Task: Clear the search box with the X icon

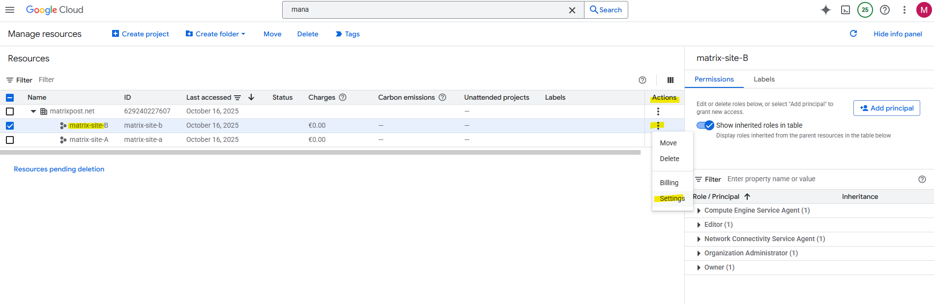Action: [x=572, y=10]
